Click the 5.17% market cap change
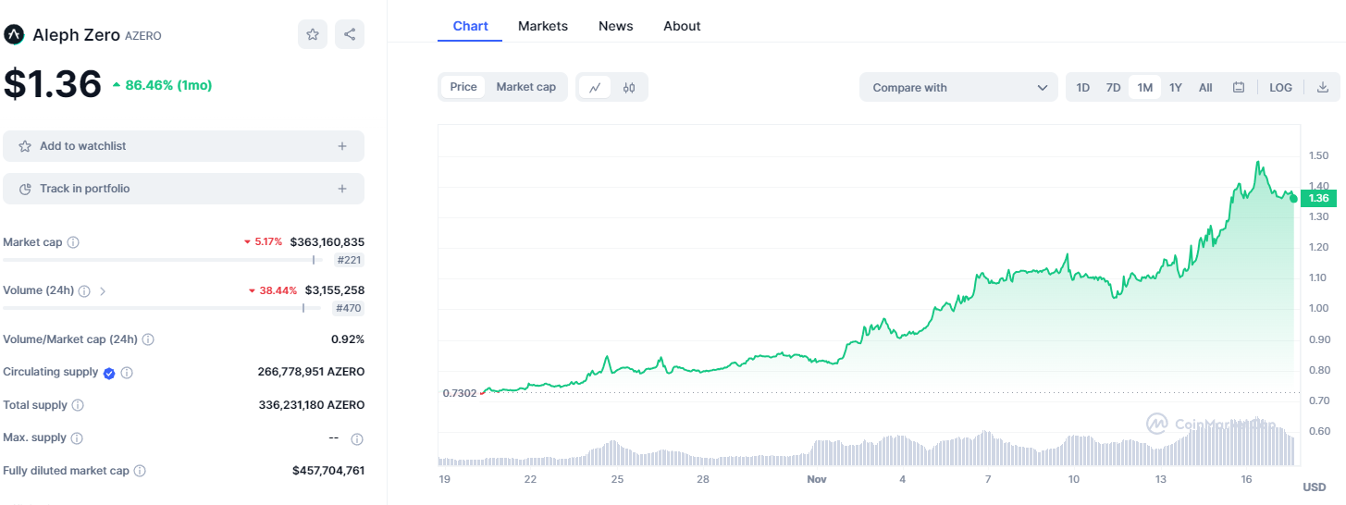 268,242
